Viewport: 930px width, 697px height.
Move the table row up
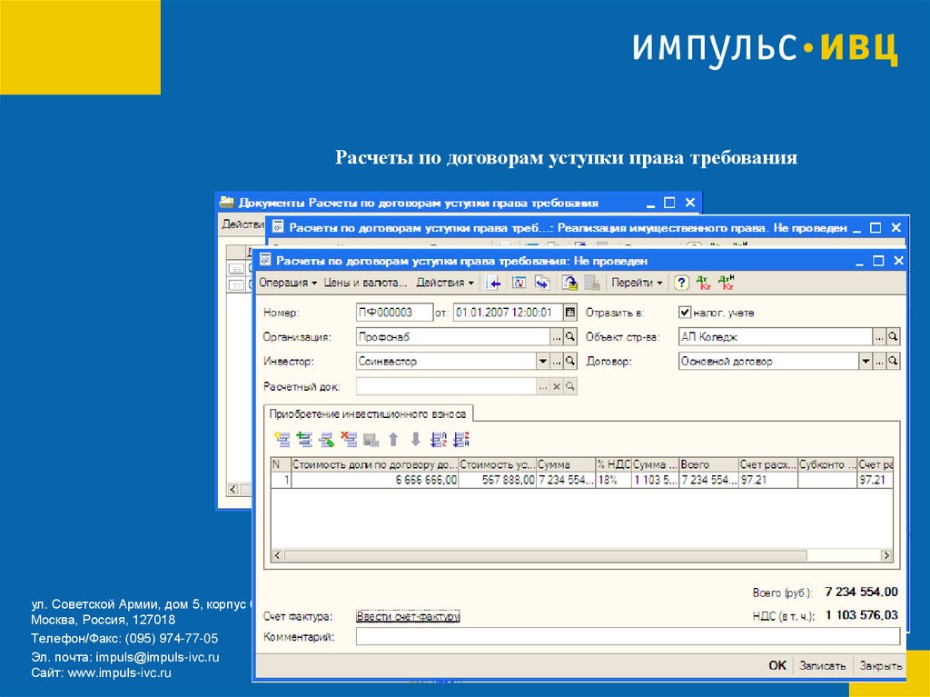pos(393,439)
